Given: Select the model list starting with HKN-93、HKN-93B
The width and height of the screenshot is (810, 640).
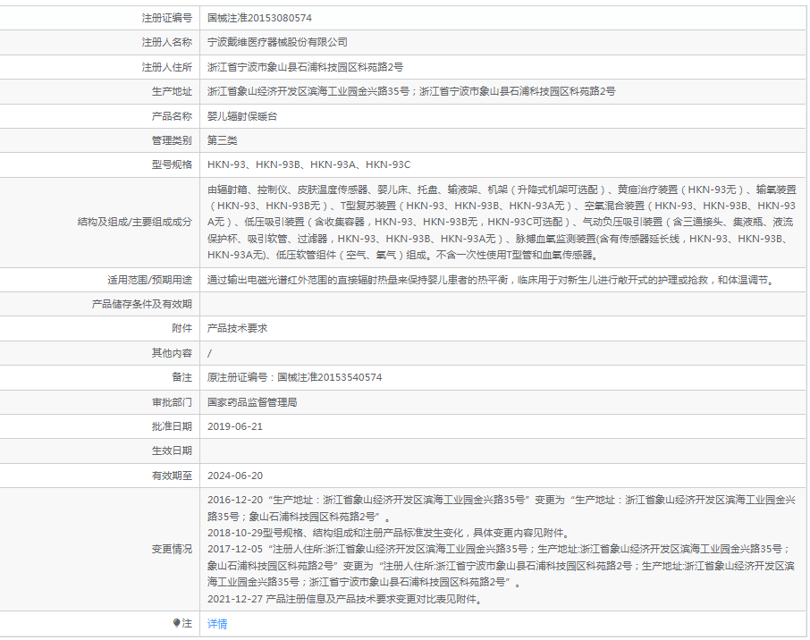Looking at the screenshot, I should pos(309,164).
